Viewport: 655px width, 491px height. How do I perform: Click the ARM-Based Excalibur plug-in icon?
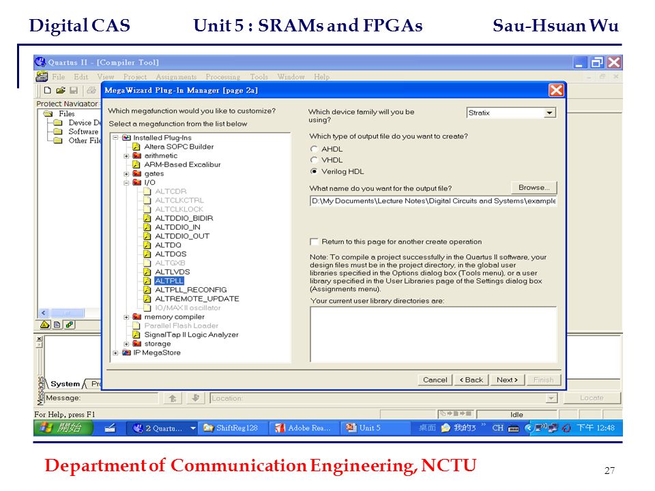click(136, 164)
